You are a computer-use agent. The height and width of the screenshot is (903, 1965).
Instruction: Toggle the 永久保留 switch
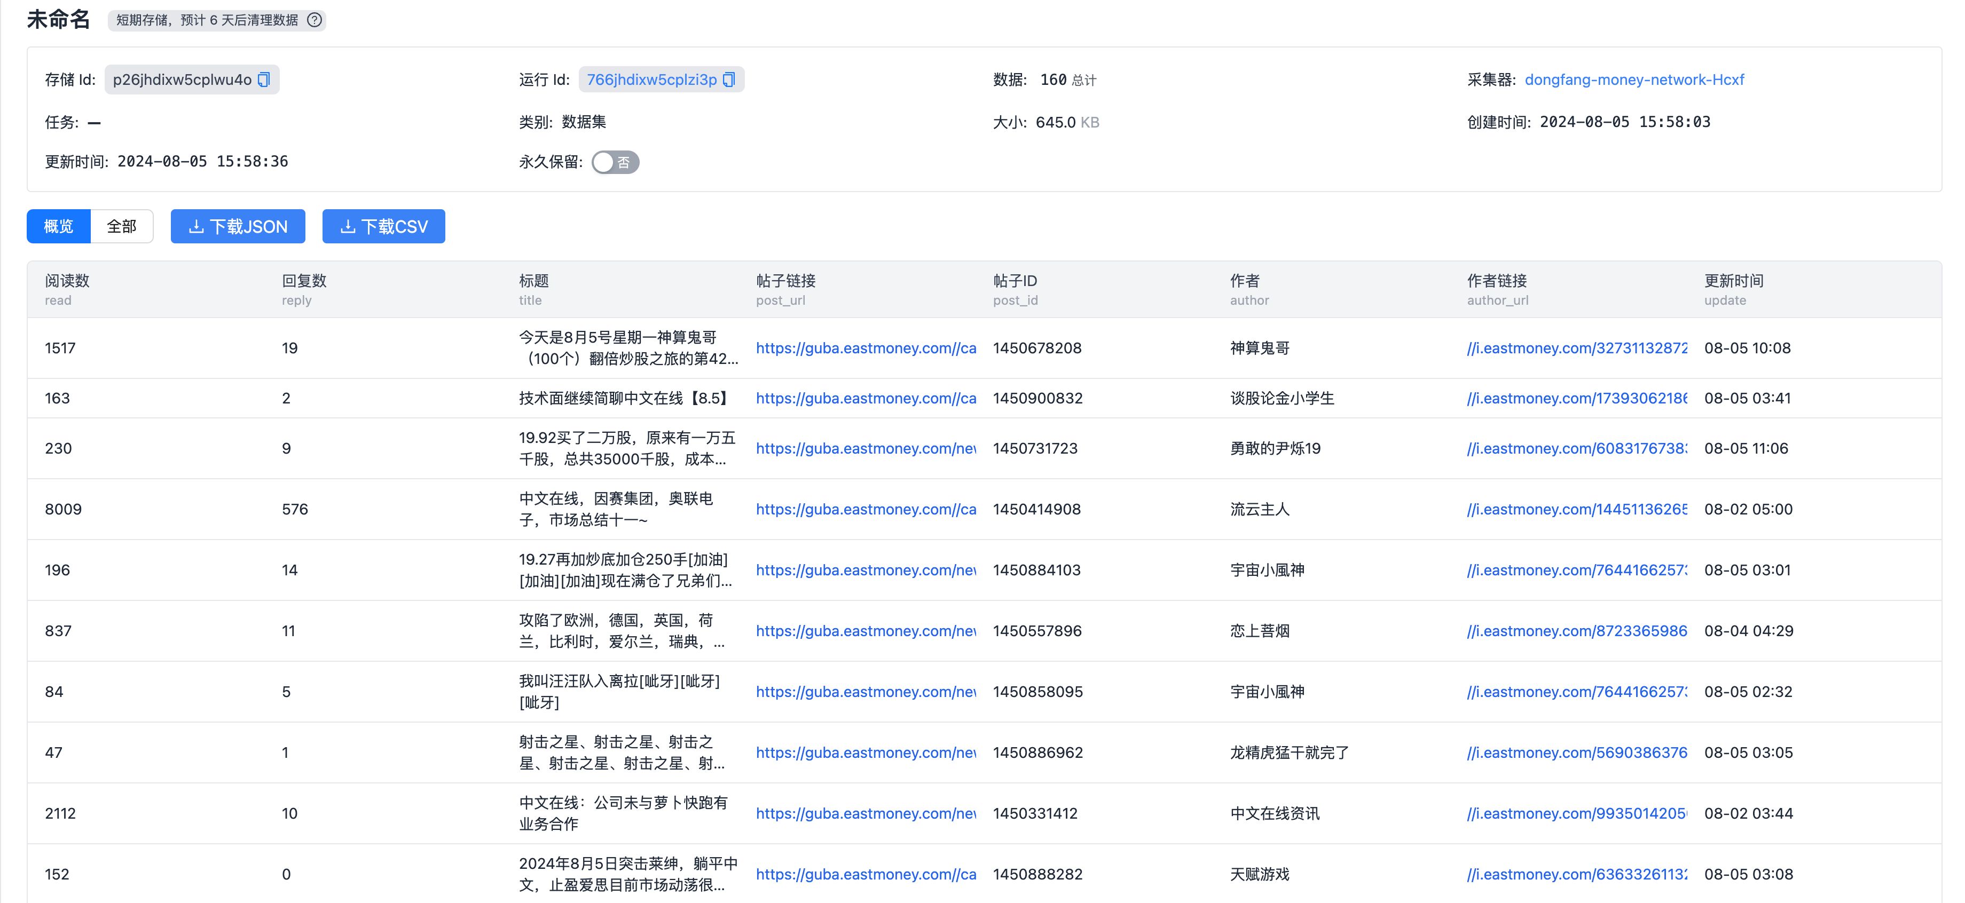615,162
